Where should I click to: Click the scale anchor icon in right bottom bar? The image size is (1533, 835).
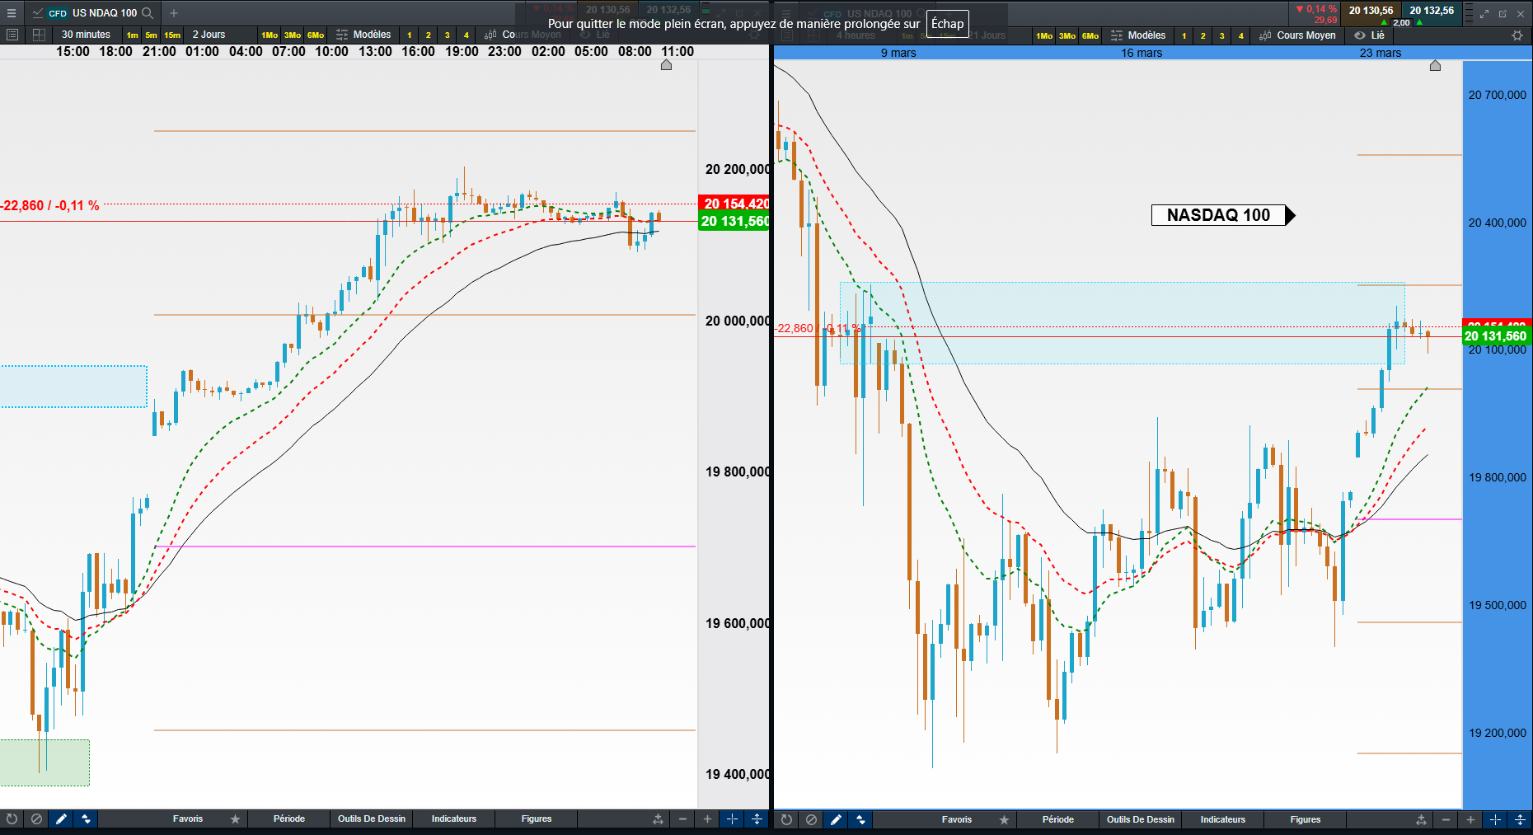point(1421,819)
